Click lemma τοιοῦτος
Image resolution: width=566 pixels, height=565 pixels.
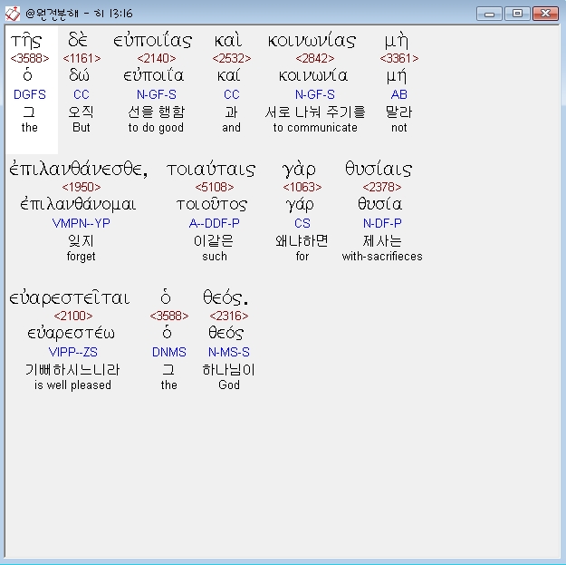pos(212,205)
